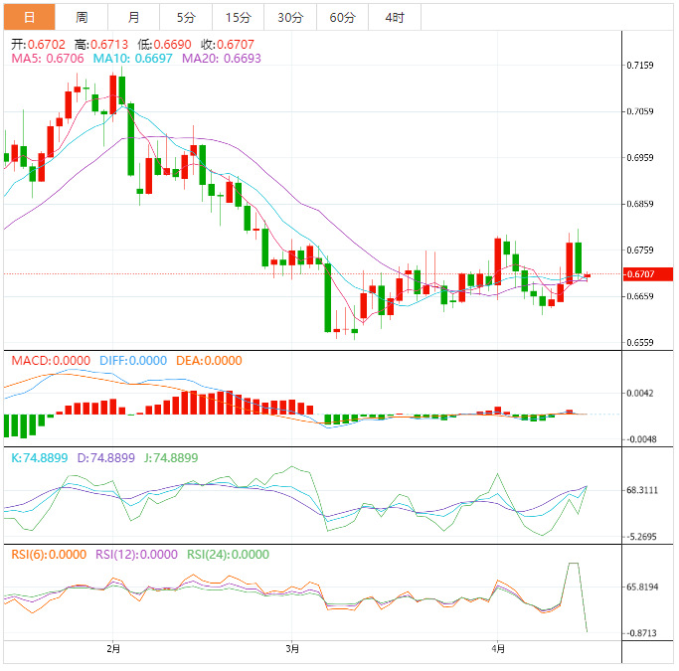Click the MA5 moving average label
This screenshot has width=679, height=671.
(x=48, y=60)
